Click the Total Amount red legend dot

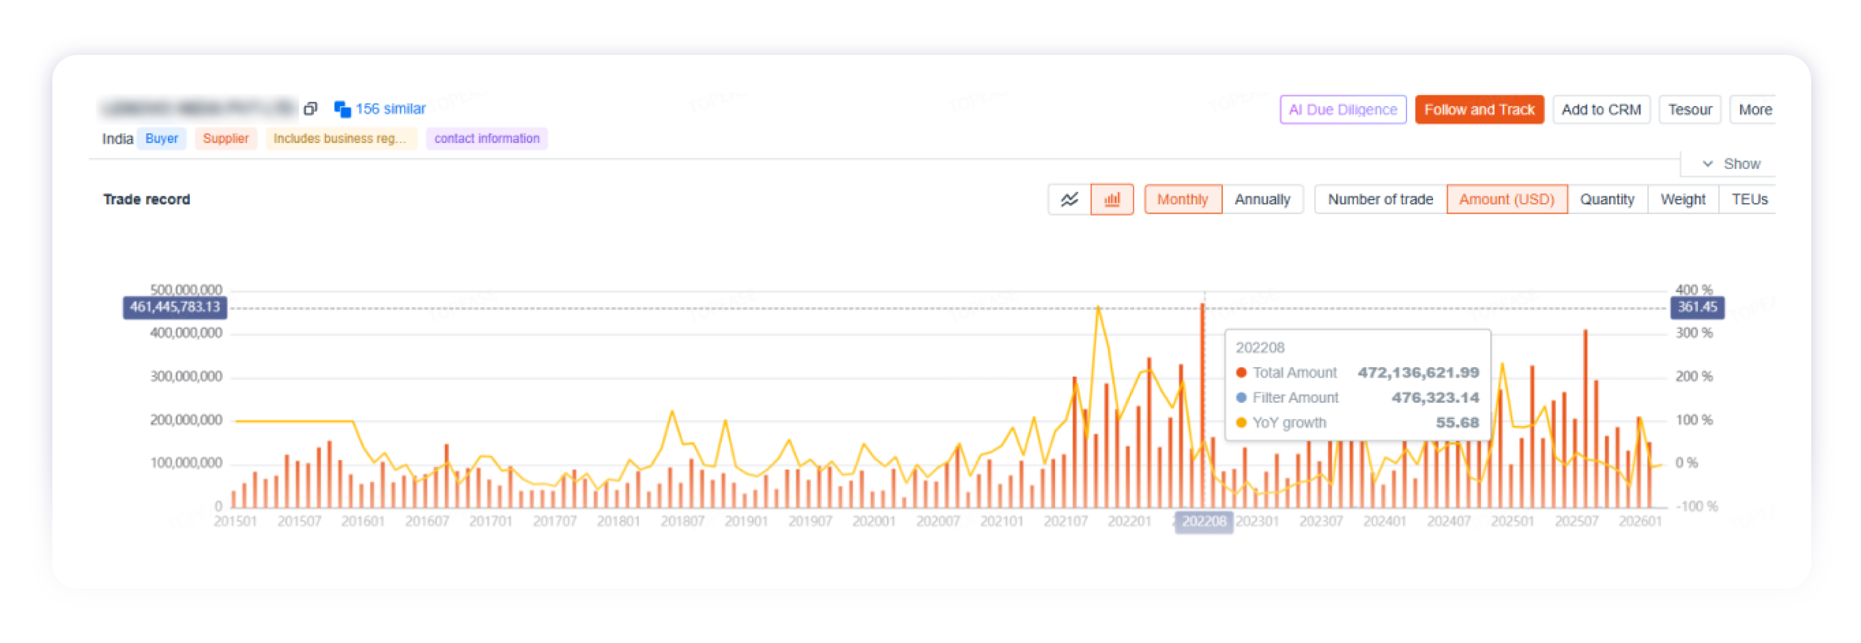pos(1241,373)
